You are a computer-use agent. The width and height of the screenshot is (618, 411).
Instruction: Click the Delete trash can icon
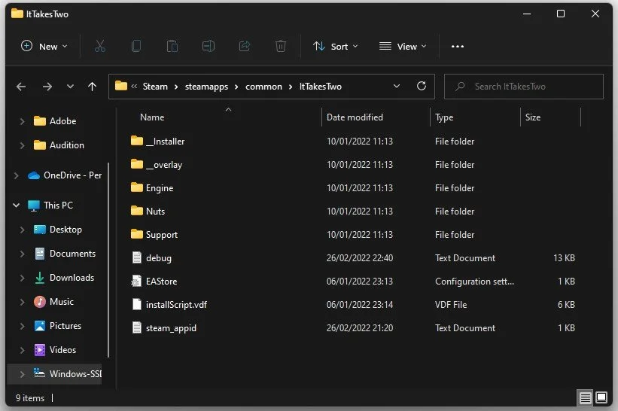click(x=280, y=46)
